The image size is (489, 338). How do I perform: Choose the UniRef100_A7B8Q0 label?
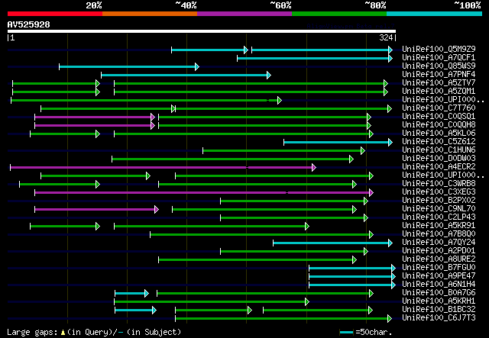pos(439,234)
